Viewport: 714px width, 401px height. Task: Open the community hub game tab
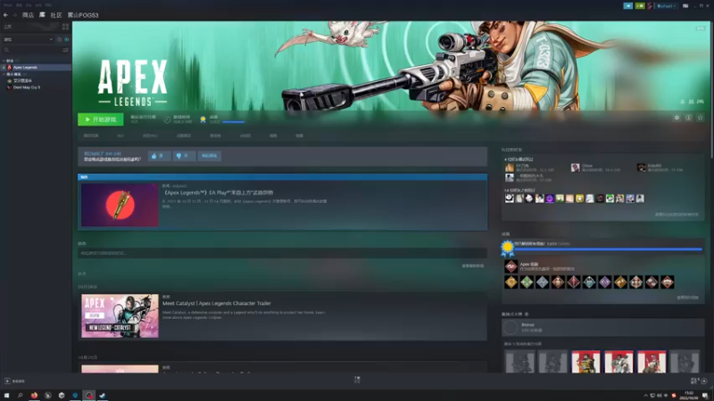pos(150,135)
